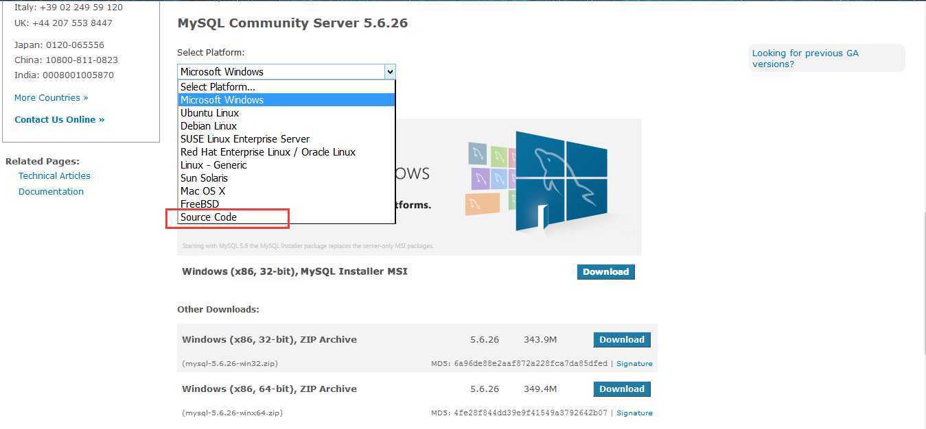Download the 32-bit ZIP Archive
The image size is (926, 429).
coord(622,340)
